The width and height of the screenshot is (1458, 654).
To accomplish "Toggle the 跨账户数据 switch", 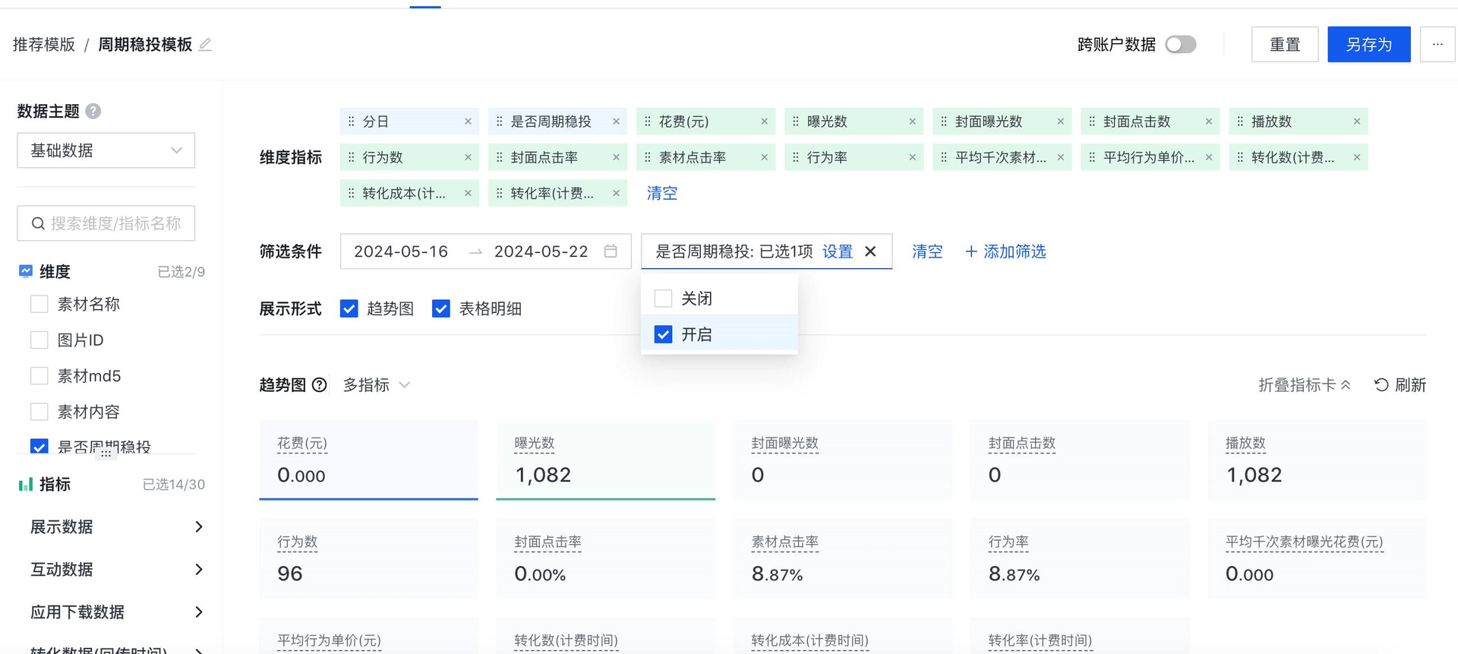I will pos(1181,45).
